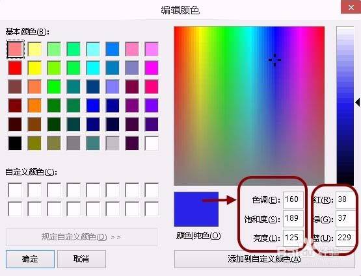Click the 红(R) red value field
361x276 pixels.
(345, 199)
